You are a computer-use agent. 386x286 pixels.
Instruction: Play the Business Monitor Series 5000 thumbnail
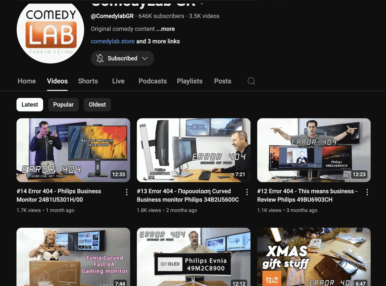73,150
